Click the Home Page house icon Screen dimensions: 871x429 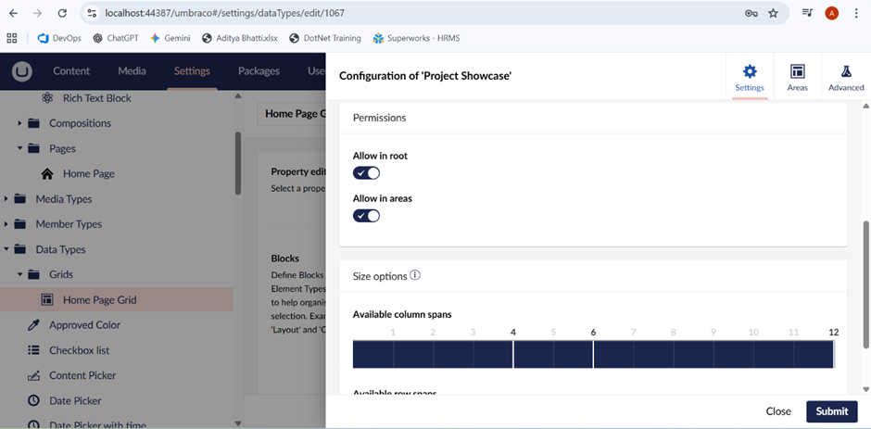pos(47,174)
